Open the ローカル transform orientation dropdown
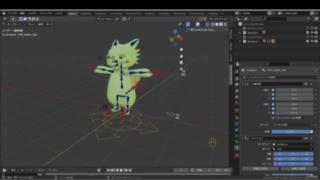The height and width of the screenshot is (180, 320). click(105, 19)
